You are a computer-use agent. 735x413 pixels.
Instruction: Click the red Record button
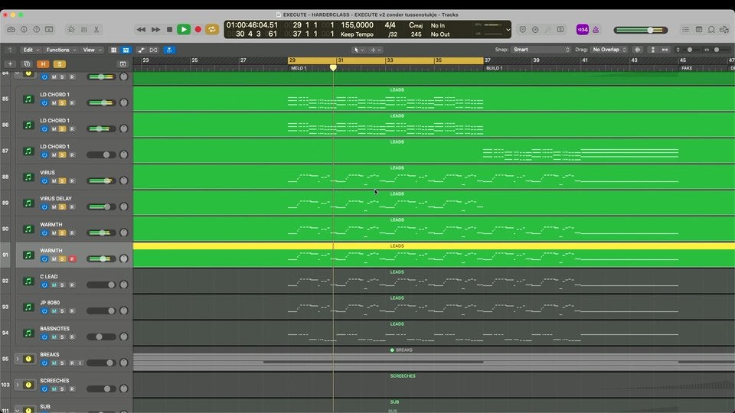point(198,29)
